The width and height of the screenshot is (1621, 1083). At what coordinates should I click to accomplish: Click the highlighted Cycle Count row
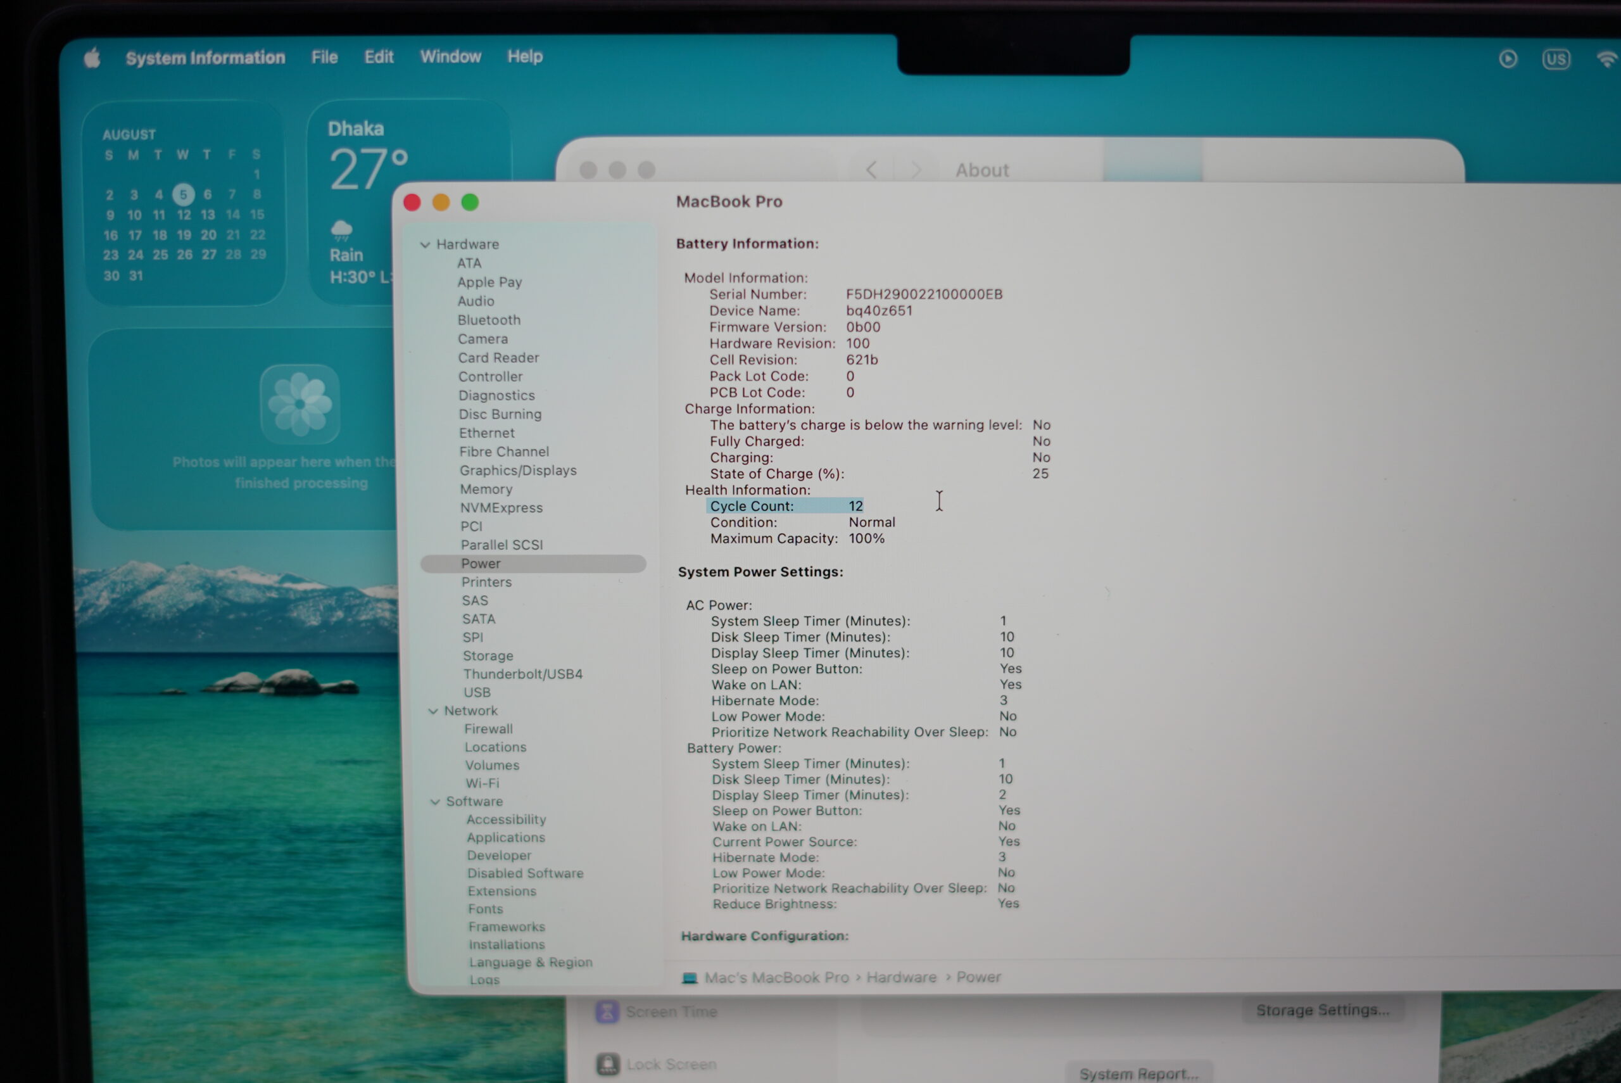(x=786, y=506)
